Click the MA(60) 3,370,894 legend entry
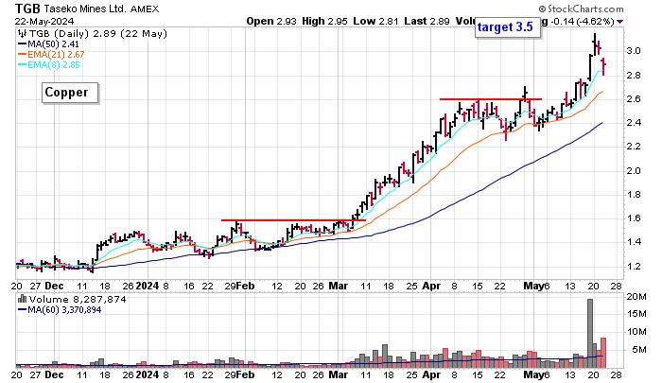662x383 pixels. (60, 310)
